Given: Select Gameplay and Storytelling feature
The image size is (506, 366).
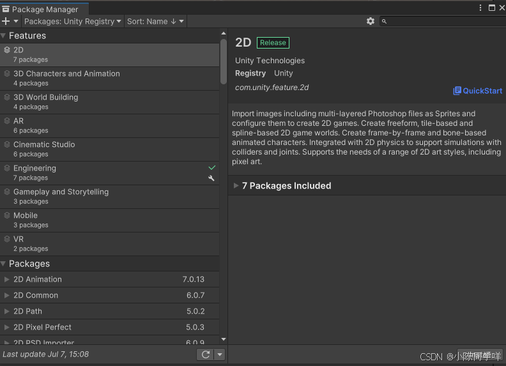Looking at the screenshot, I should coord(109,197).
